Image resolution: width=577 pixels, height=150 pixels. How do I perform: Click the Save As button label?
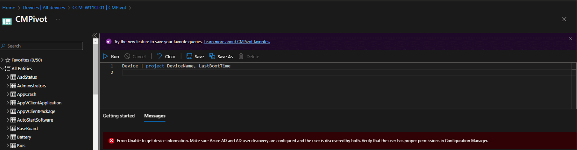pyautogui.click(x=225, y=57)
